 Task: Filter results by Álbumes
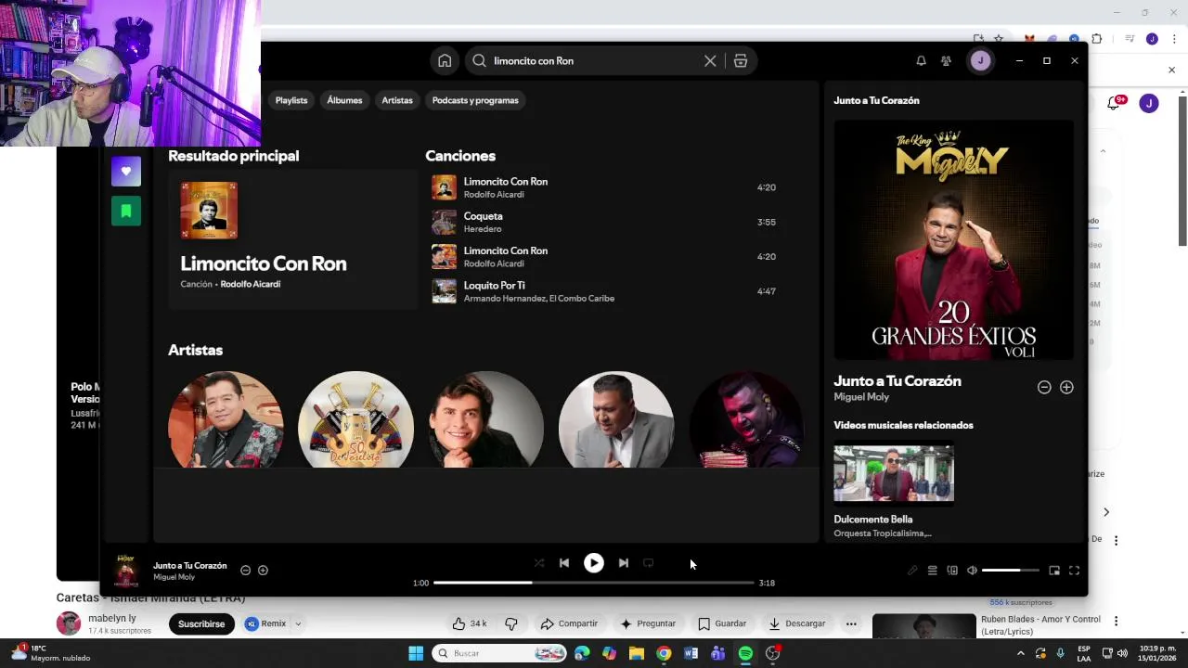(x=344, y=100)
